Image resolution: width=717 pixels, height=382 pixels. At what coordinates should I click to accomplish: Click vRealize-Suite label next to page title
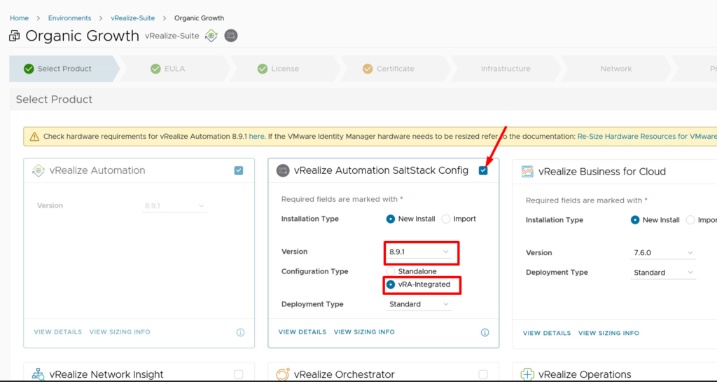172,36
